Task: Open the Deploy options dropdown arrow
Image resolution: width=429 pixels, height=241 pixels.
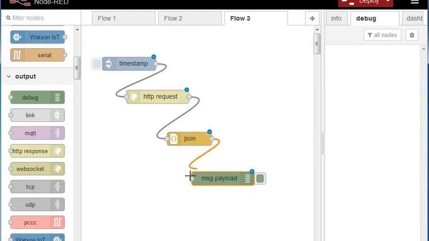Action: pyautogui.click(x=388, y=1)
